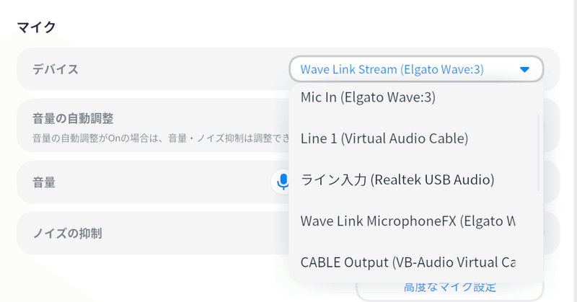The image size is (577, 302).
Task: Click the ノイズの抑制 label
Action: 67,234
